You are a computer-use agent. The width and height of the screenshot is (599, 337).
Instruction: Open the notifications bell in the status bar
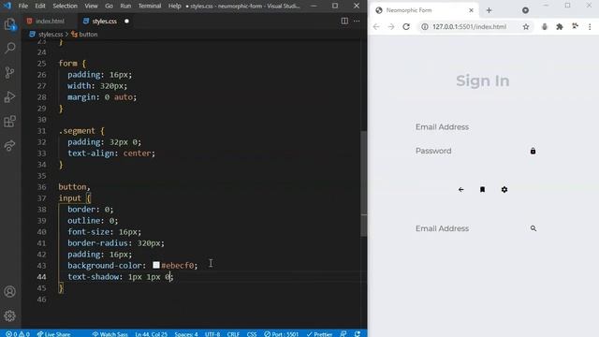[358, 334]
